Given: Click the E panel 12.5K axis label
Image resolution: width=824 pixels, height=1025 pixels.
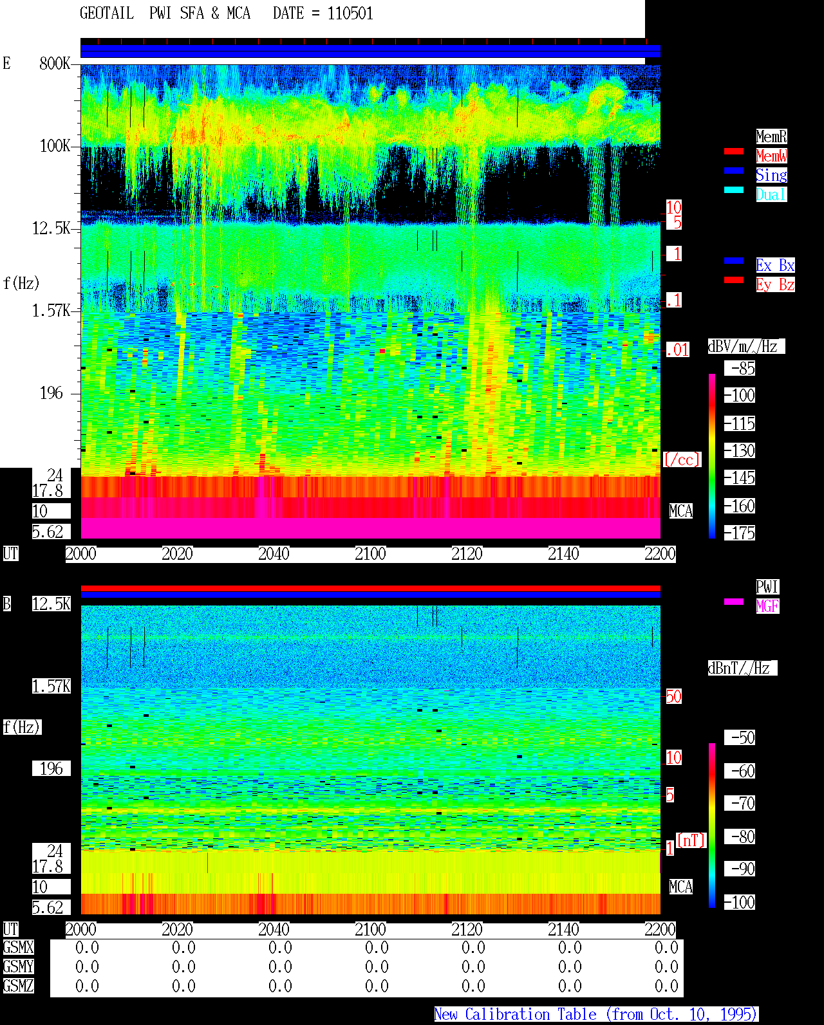Looking at the screenshot, I should point(51,228).
